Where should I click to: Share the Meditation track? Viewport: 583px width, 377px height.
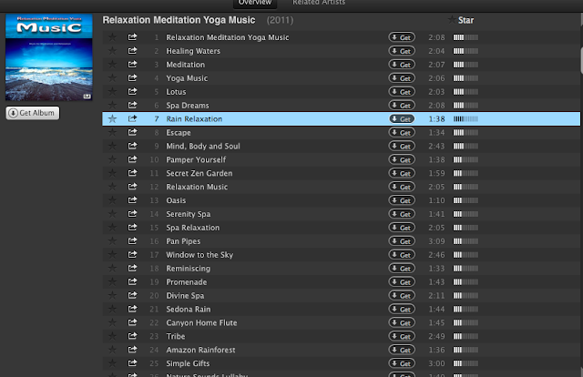tap(133, 65)
